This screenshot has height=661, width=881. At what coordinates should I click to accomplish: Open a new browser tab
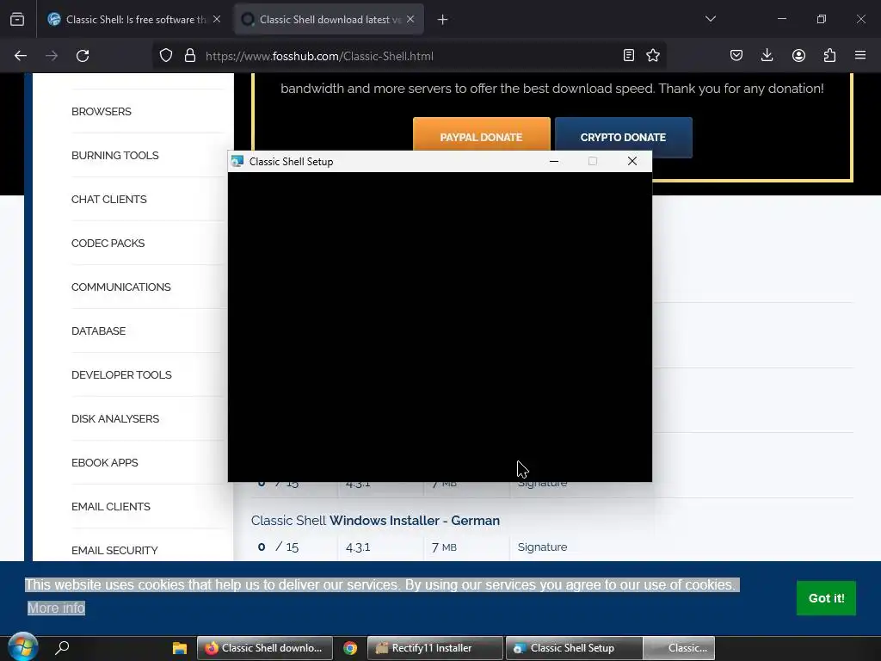tap(443, 20)
